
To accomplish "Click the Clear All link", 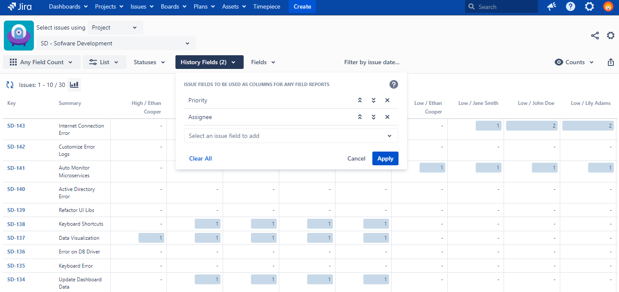I will coord(200,158).
